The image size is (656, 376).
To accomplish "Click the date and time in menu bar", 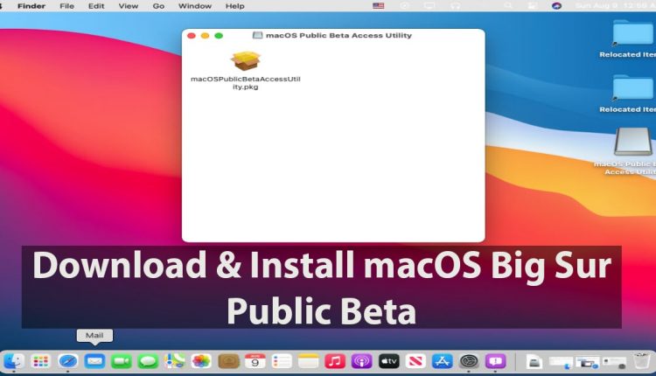I will pos(615,6).
